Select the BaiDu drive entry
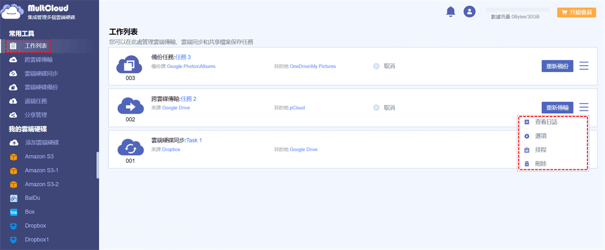This screenshot has height=250, width=605. click(x=33, y=198)
